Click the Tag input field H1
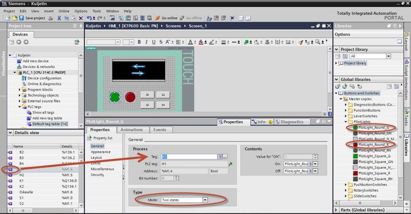The height and width of the screenshot is (214, 411). [x=189, y=156]
